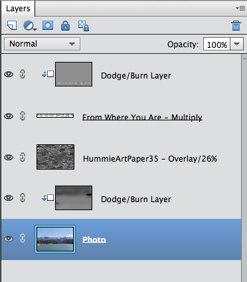Toggle link icon on From Where You Are layer
This screenshot has width=247, height=282.
pyautogui.click(x=23, y=116)
